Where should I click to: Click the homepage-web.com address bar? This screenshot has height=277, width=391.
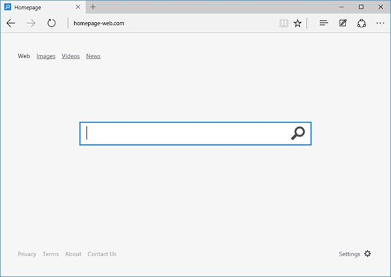[172, 23]
